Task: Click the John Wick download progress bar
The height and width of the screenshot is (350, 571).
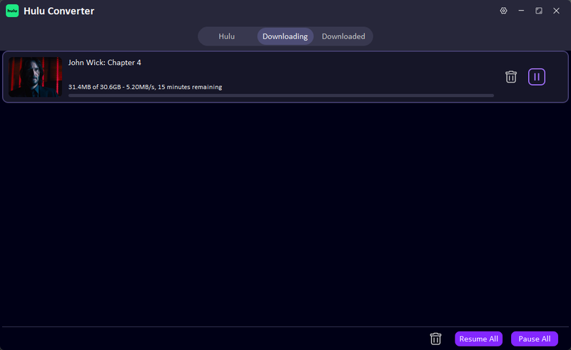Action: click(281, 95)
